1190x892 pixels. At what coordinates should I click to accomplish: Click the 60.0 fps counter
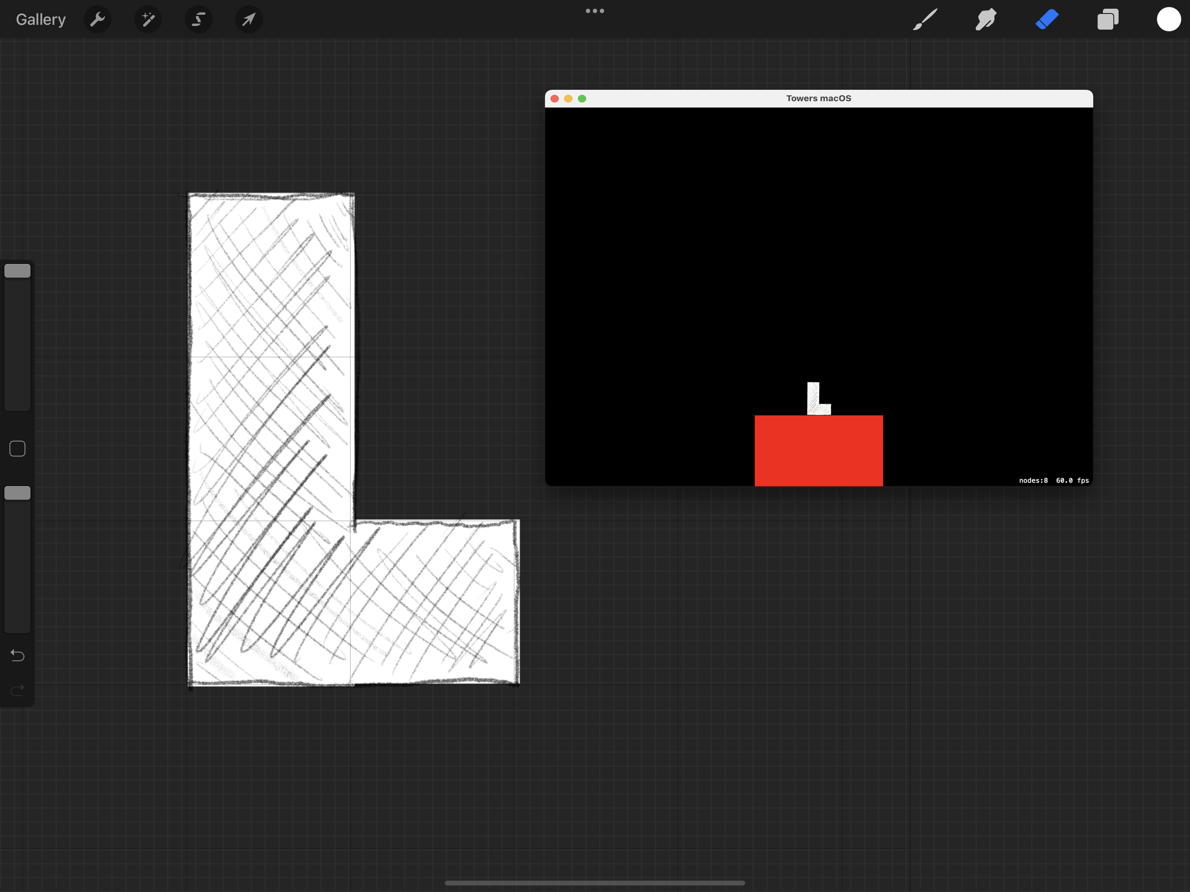point(1073,480)
